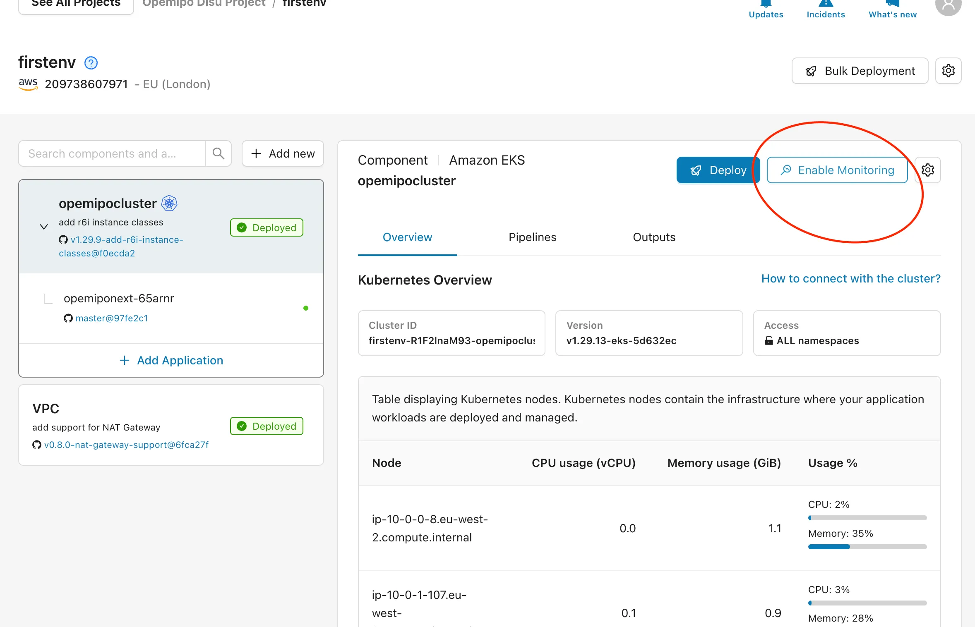Click the Deployed badge on opemipocluster
975x627 pixels.
267,227
